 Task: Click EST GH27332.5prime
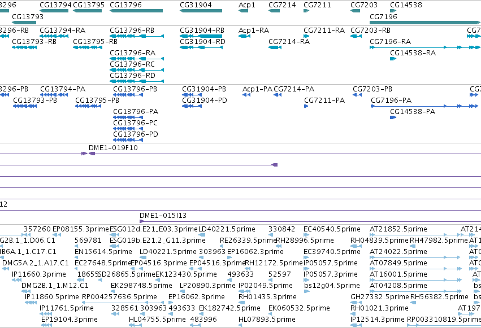click(380, 297)
